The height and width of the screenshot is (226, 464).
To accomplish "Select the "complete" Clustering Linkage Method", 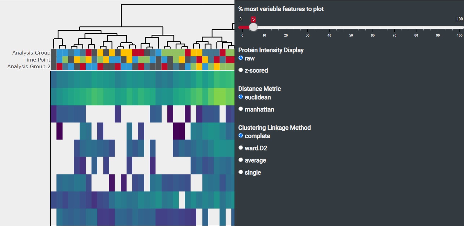I will (241, 136).
